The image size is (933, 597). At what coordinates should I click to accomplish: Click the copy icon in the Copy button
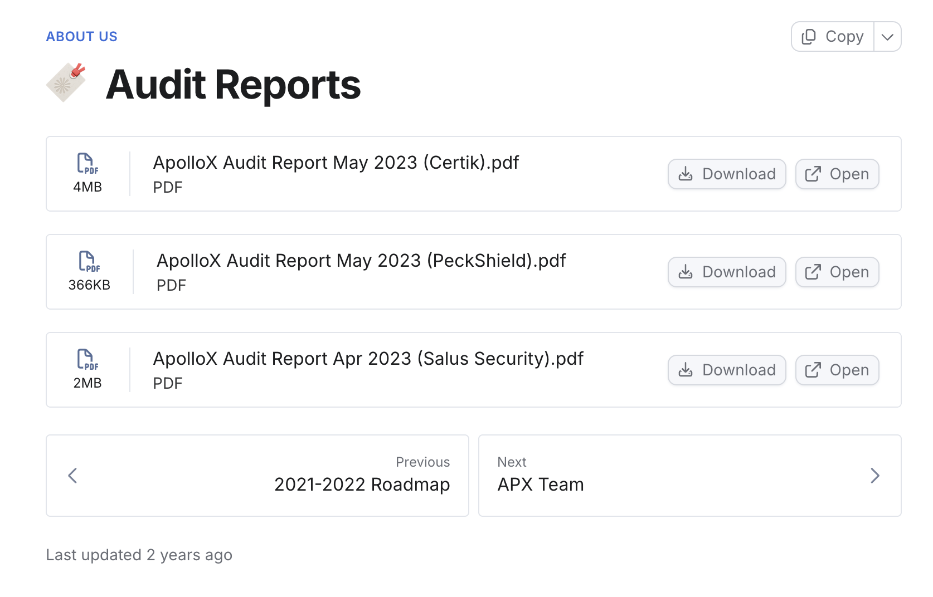pyautogui.click(x=808, y=36)
